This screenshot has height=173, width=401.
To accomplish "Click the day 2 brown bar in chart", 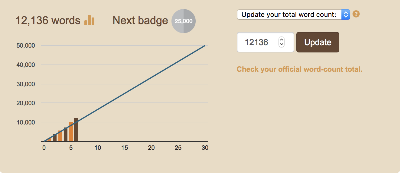I will point(55,138).
